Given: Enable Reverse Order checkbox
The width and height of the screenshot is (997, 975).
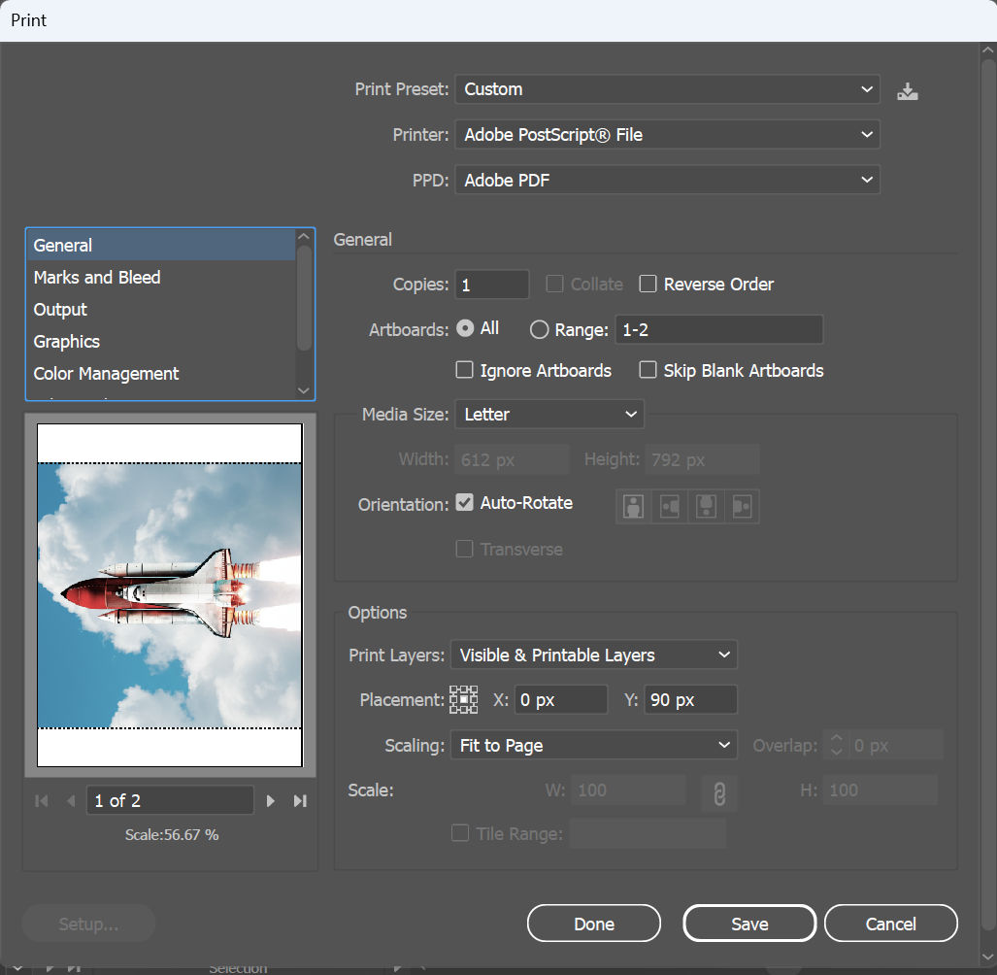Looking at the screenshot, I should click(x=648, y=284).
